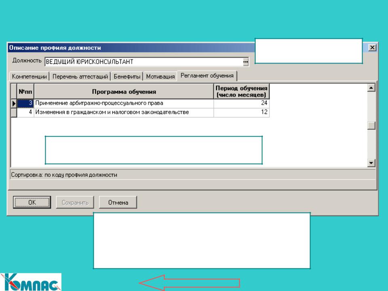This screenshot has width=388, height=291.
Task: Click the current-row indicator arrow for row 3
Action: pos(14,103)
